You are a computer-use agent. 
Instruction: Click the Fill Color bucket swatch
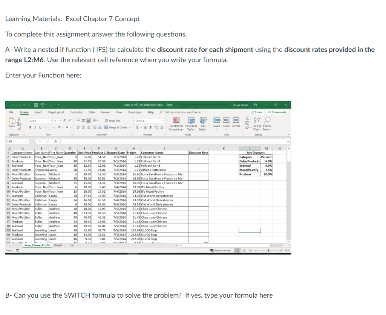[x=59, y=127]
